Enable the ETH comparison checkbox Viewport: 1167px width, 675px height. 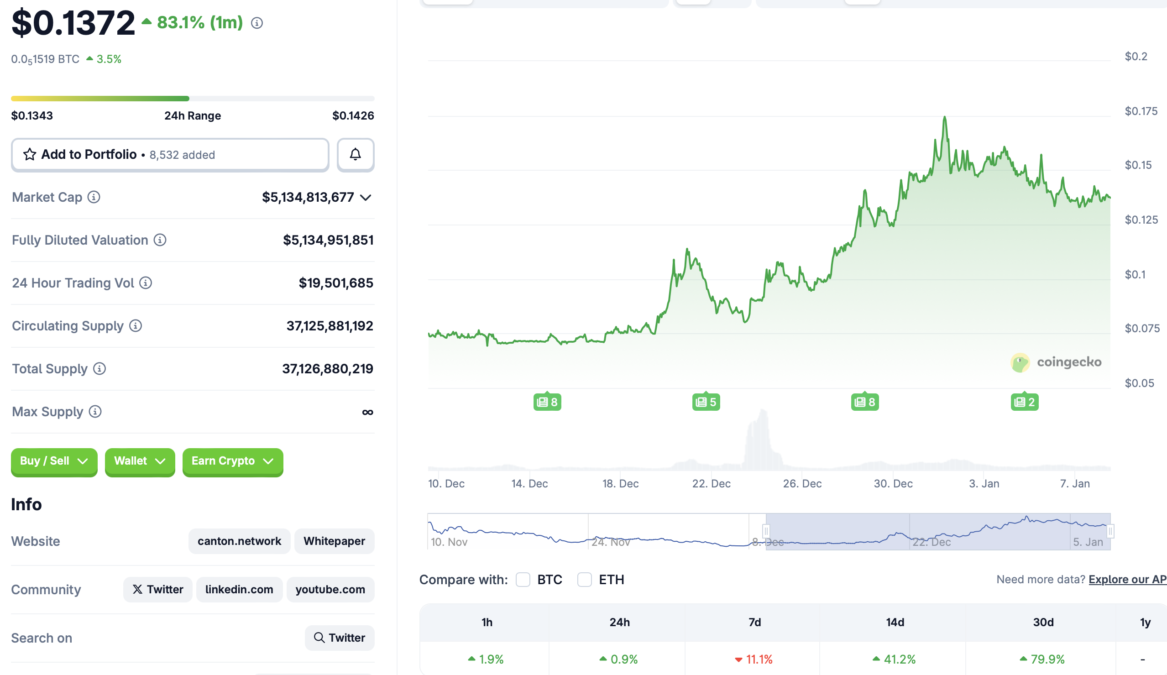click(585, 579)
